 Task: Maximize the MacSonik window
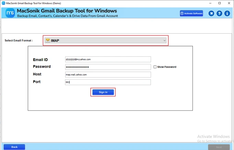click(x=220, y=3)
